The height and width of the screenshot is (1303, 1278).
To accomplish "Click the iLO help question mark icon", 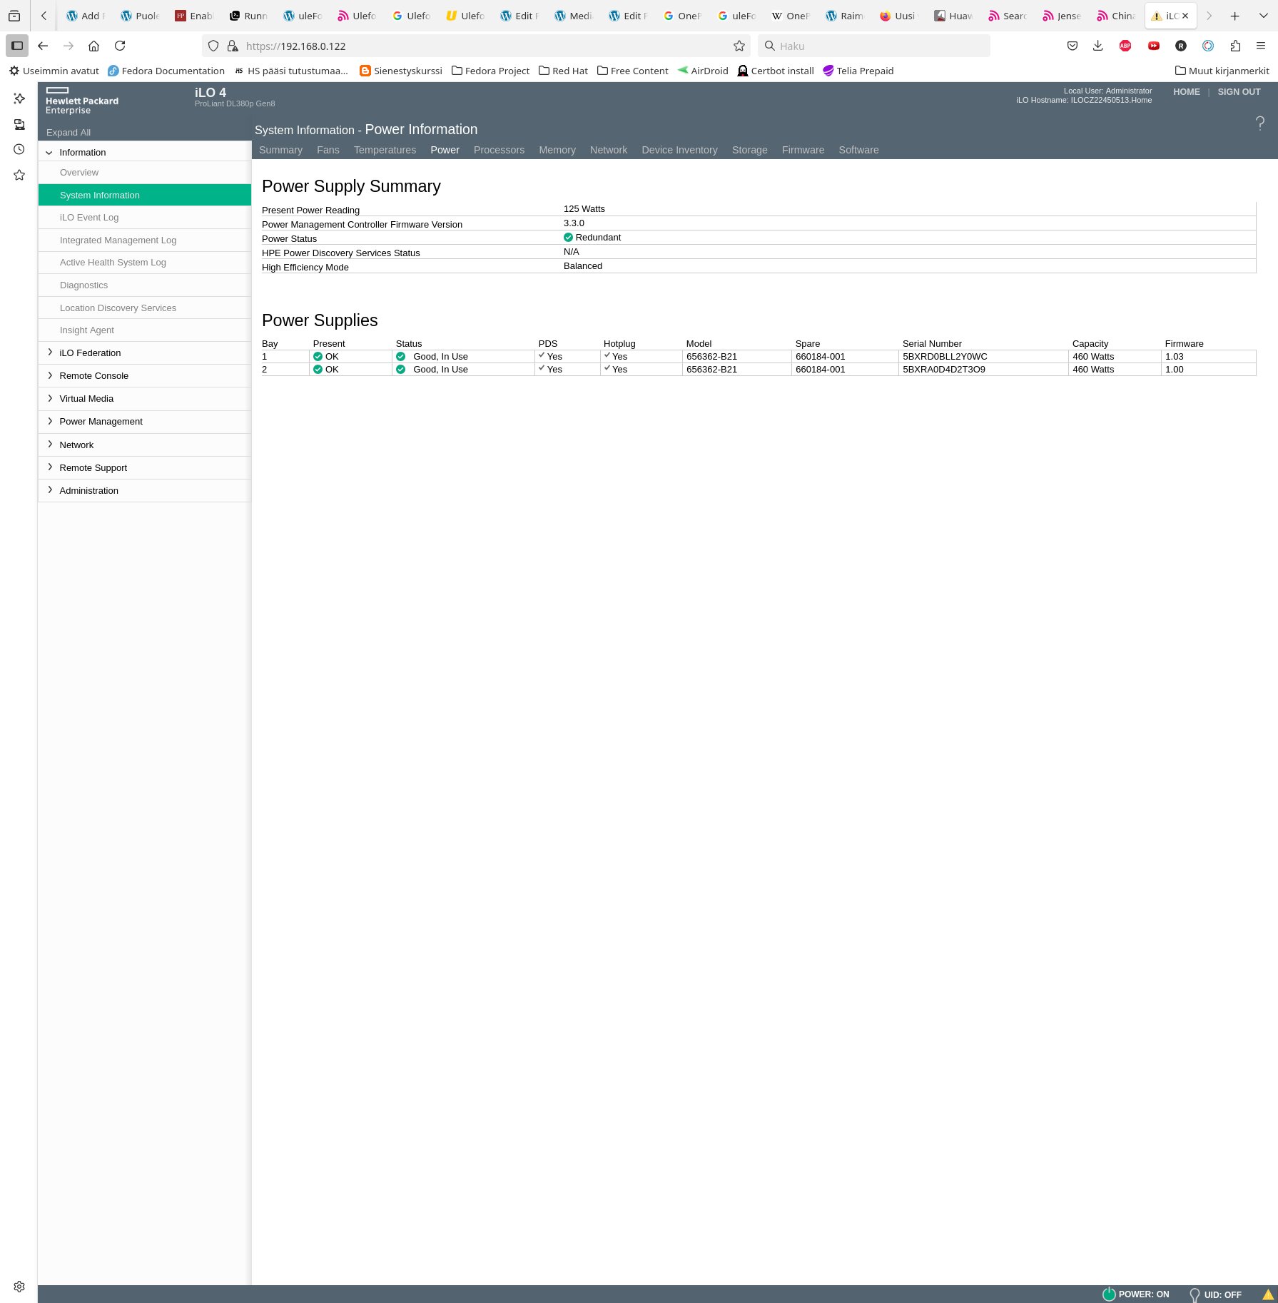I will (1259, 123).
